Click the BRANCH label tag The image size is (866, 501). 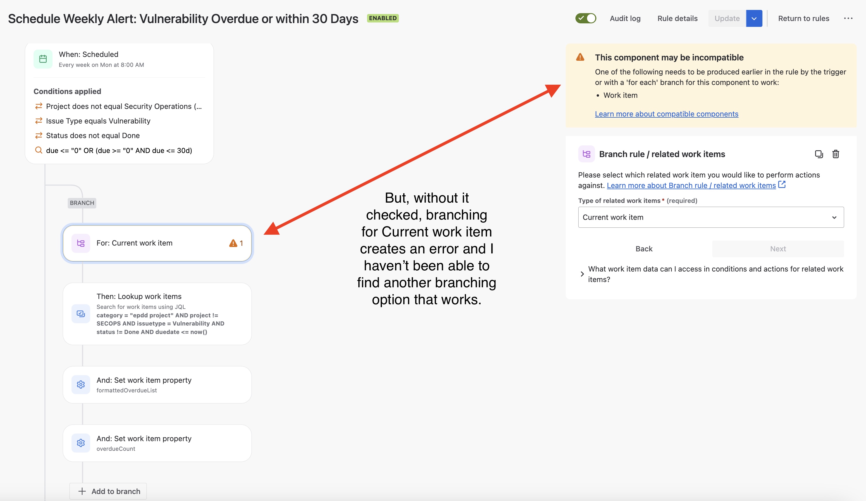pos(82,203)
